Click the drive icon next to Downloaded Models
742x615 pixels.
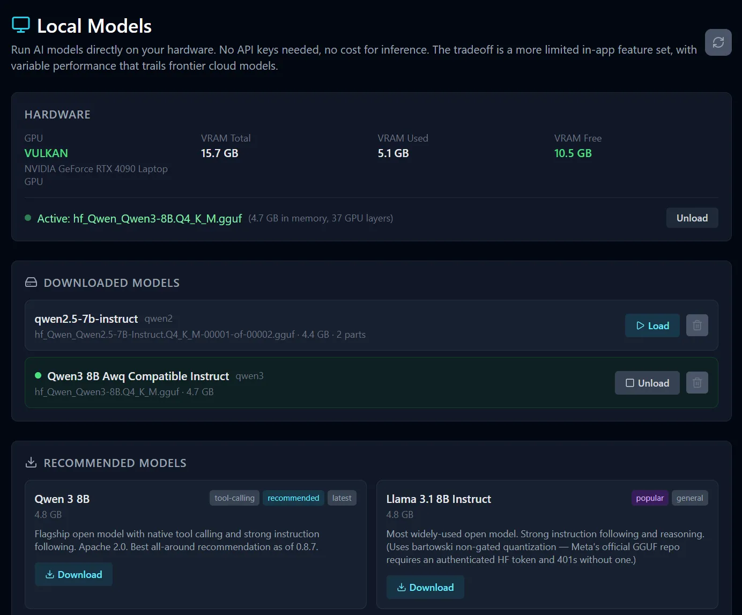31,283
